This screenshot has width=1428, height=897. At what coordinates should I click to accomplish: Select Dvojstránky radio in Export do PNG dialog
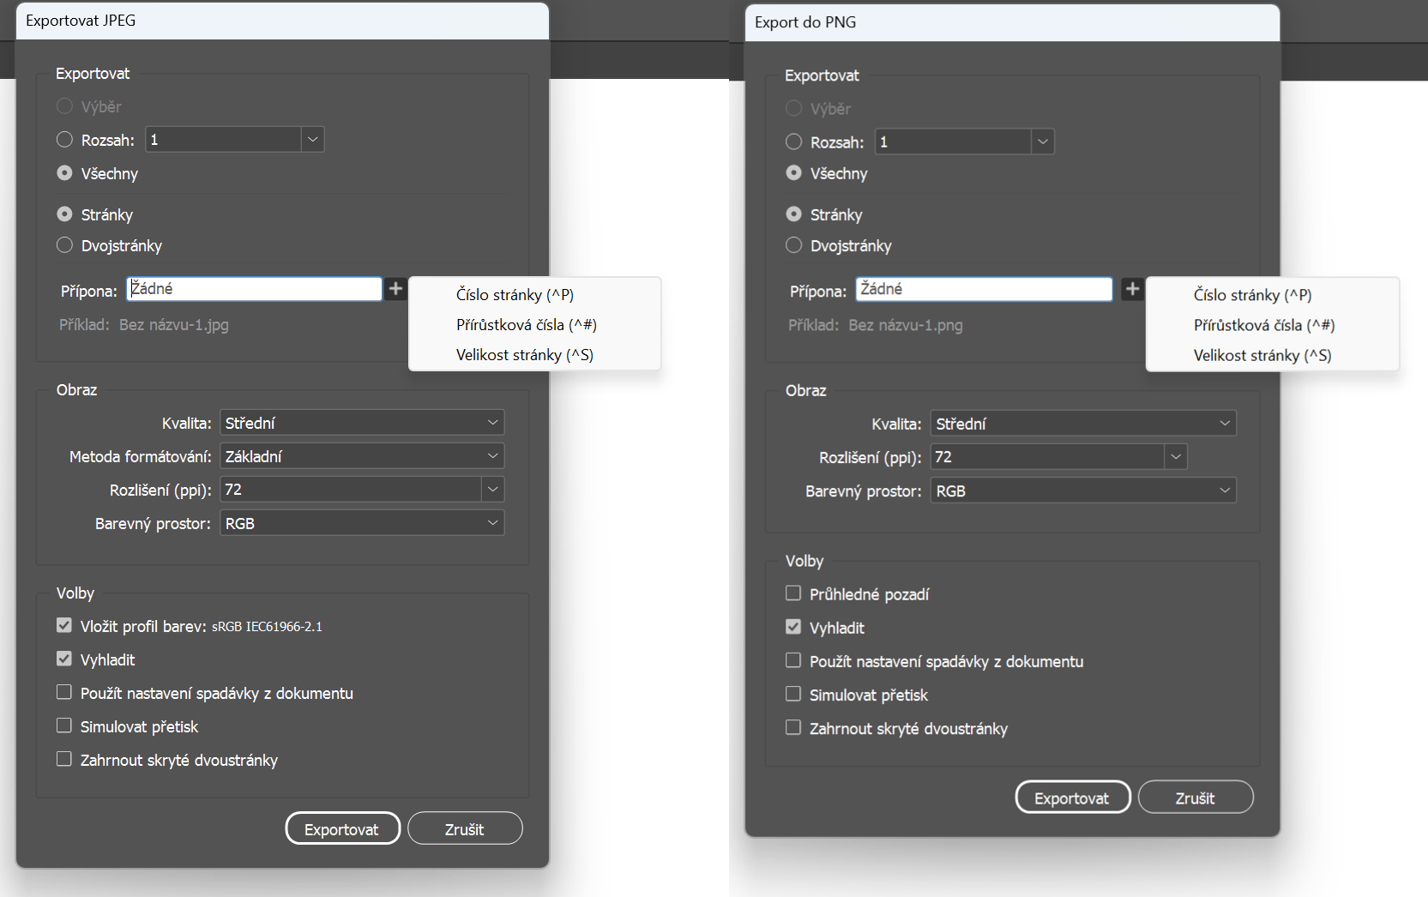click(794, 245)
